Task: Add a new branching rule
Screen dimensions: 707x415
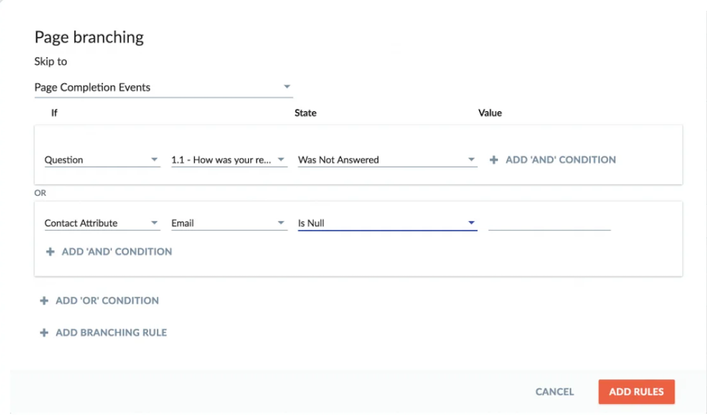Action: [111, 332]
